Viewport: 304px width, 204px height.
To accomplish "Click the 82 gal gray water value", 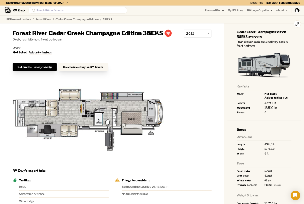I will 268,176.
